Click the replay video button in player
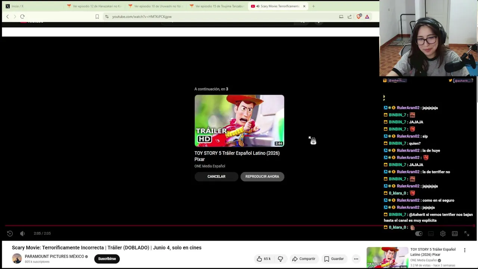The image size is (478, 269). (x=10, y=234)
